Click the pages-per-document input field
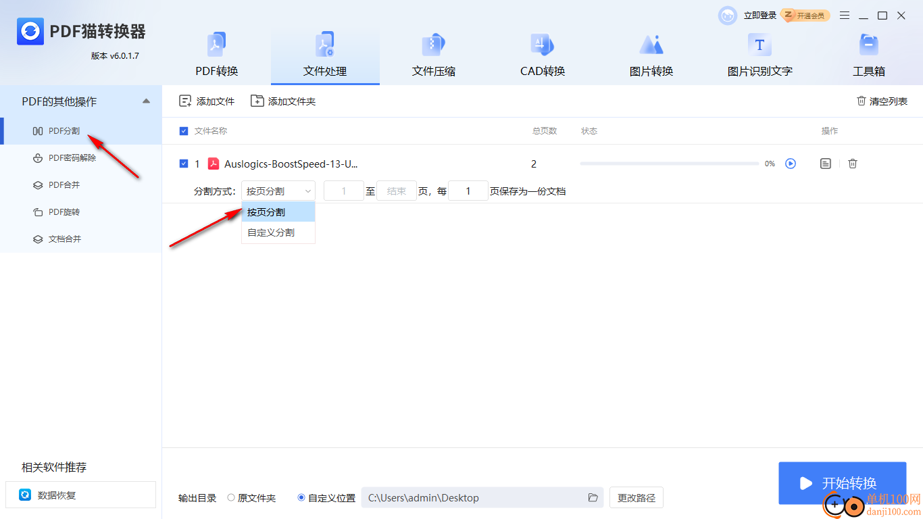 (x=468, y=191)
